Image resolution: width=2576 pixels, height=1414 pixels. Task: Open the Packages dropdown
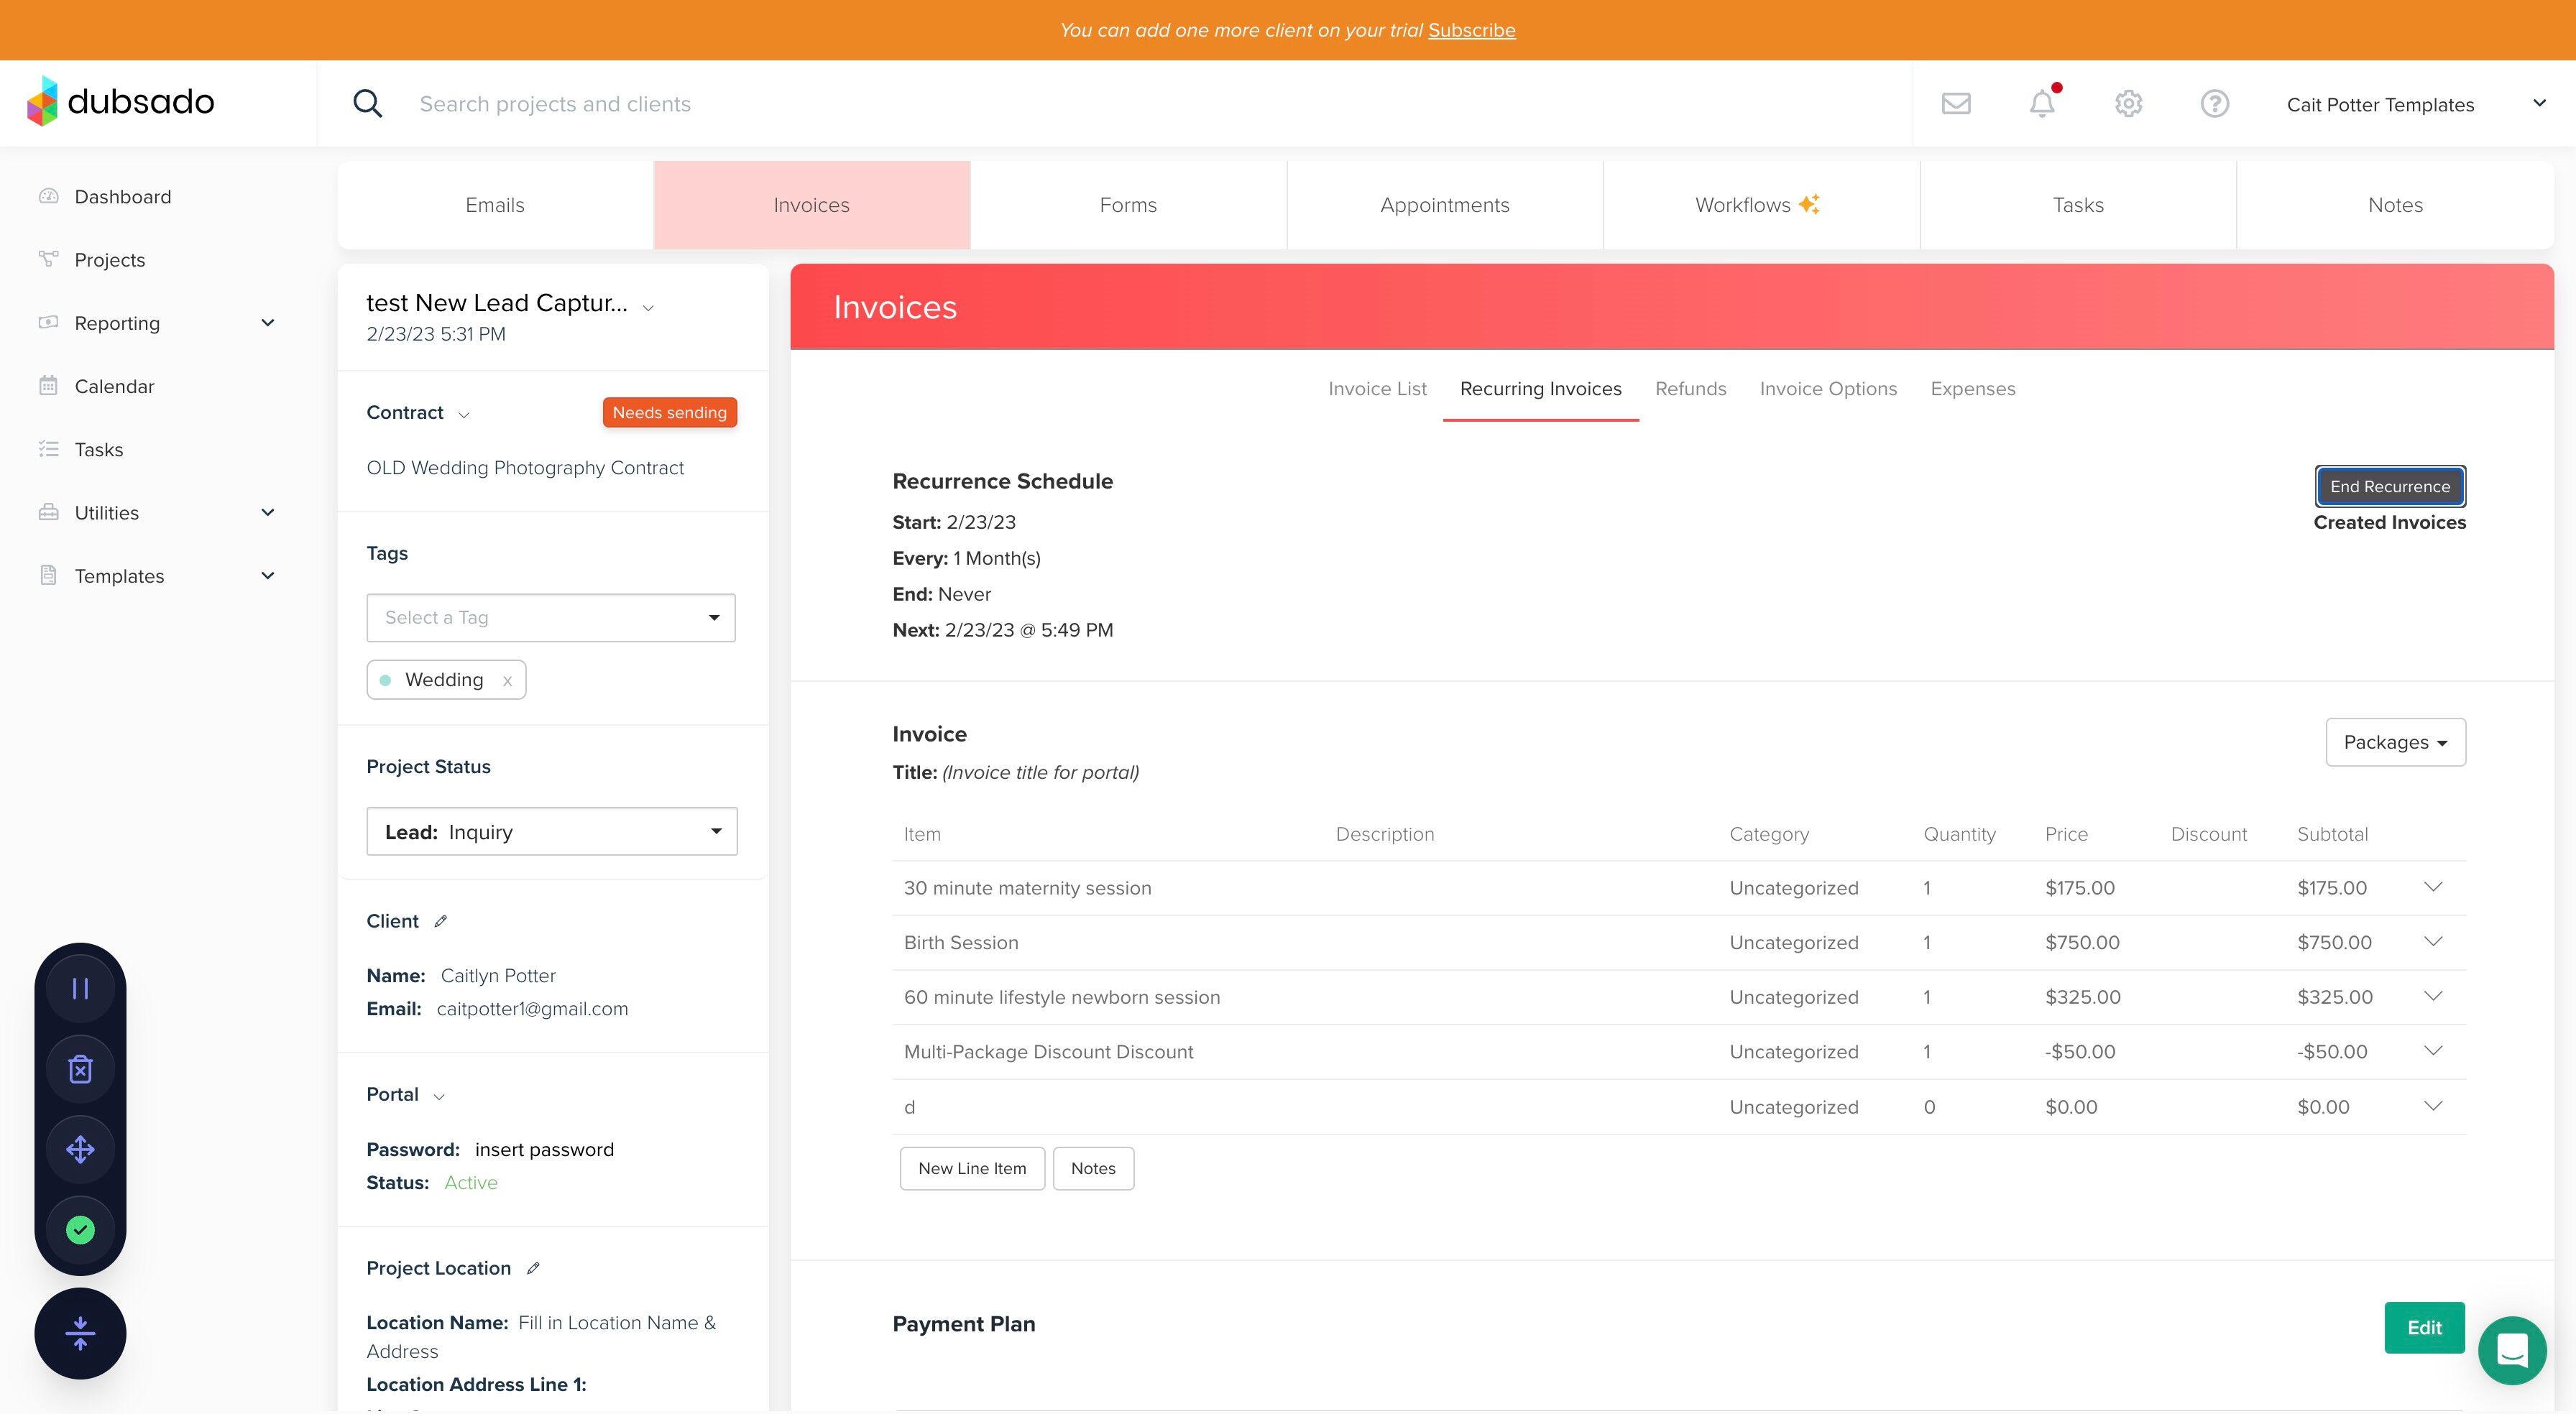[x=2394, y=742]
